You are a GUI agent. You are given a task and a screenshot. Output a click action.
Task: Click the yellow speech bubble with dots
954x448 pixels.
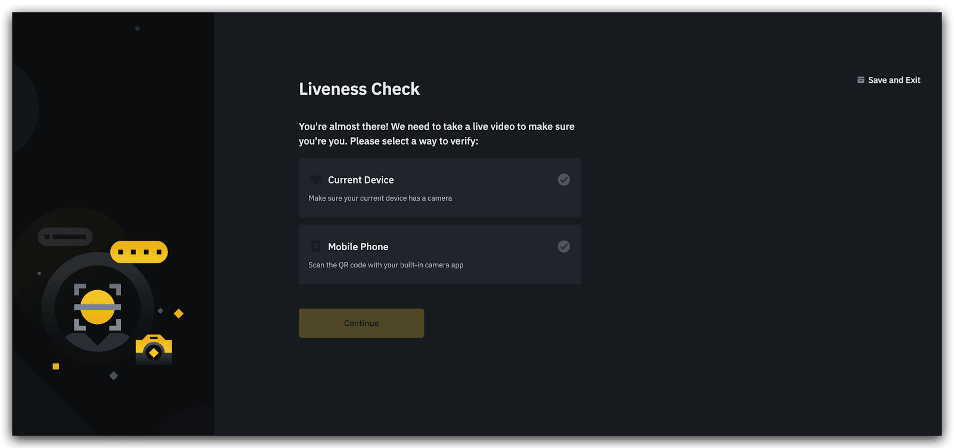tap(139, 252)
